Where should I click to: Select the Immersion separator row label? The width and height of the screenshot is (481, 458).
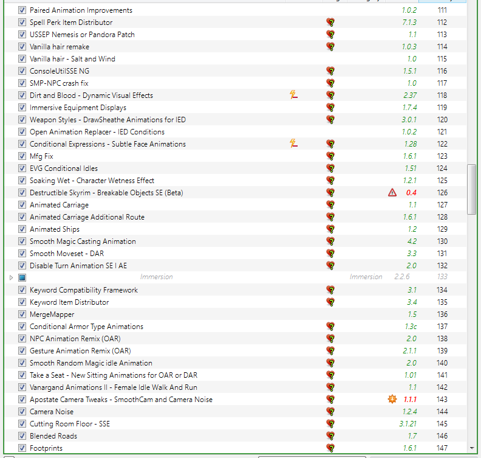[x=157, y=277]
